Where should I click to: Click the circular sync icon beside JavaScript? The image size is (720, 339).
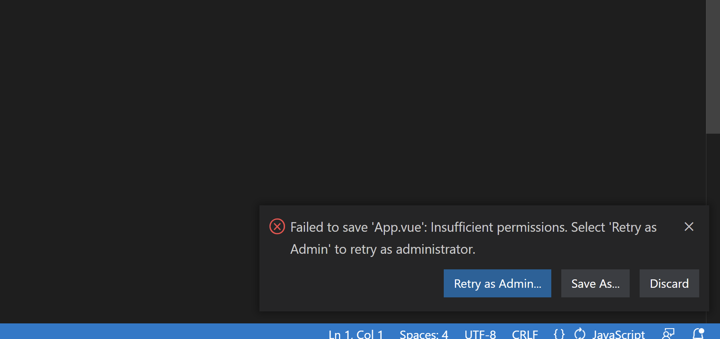(x=579, y=333)
